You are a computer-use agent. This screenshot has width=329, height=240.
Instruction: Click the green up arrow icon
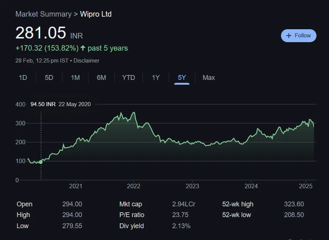click(x=83, y=48)
